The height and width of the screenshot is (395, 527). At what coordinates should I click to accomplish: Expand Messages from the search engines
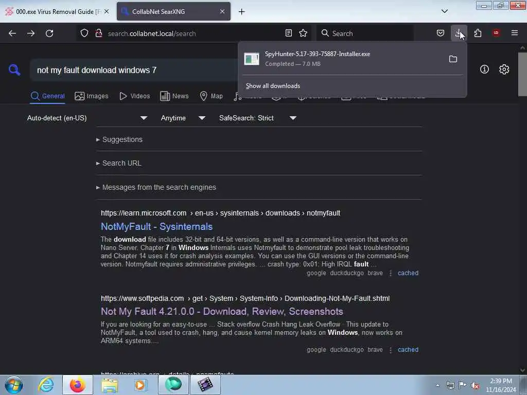point(156,187)
